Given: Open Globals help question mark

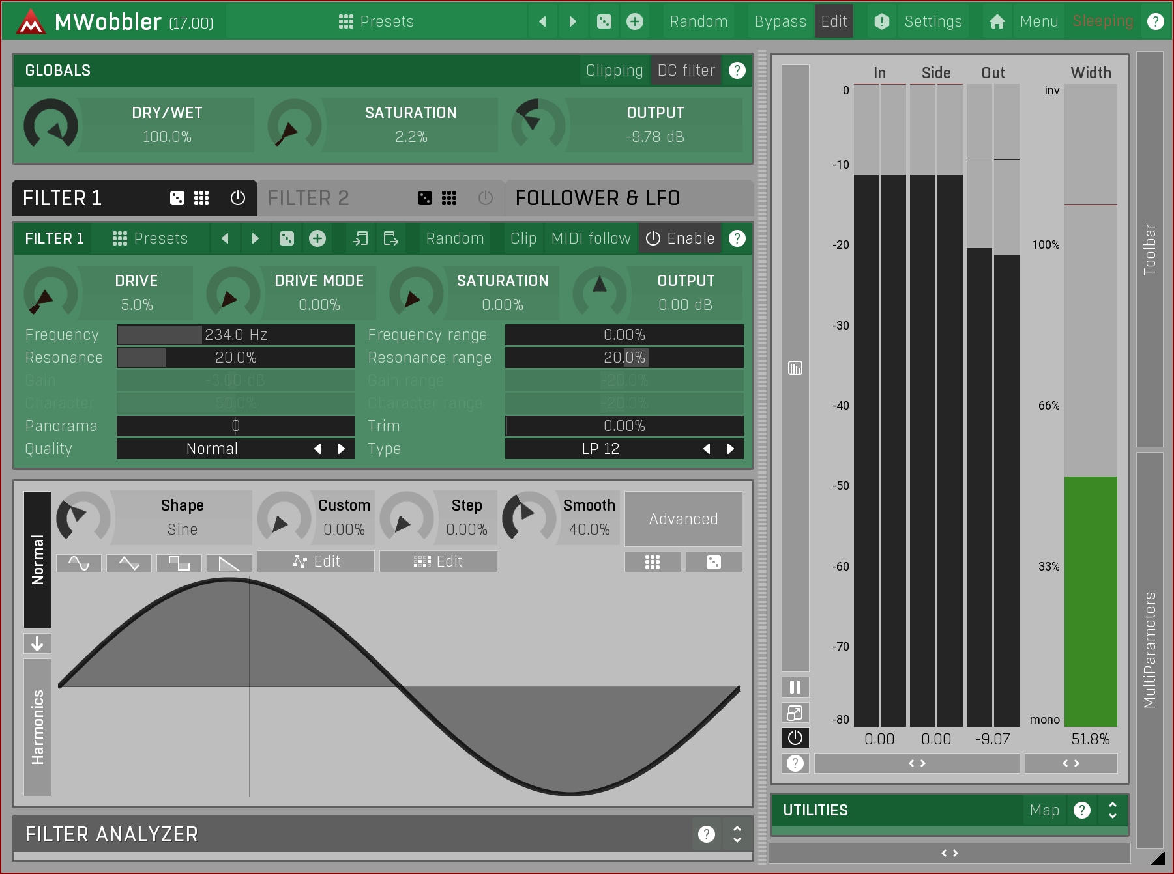Looking at the screenshot, I should tap(737, 70).
